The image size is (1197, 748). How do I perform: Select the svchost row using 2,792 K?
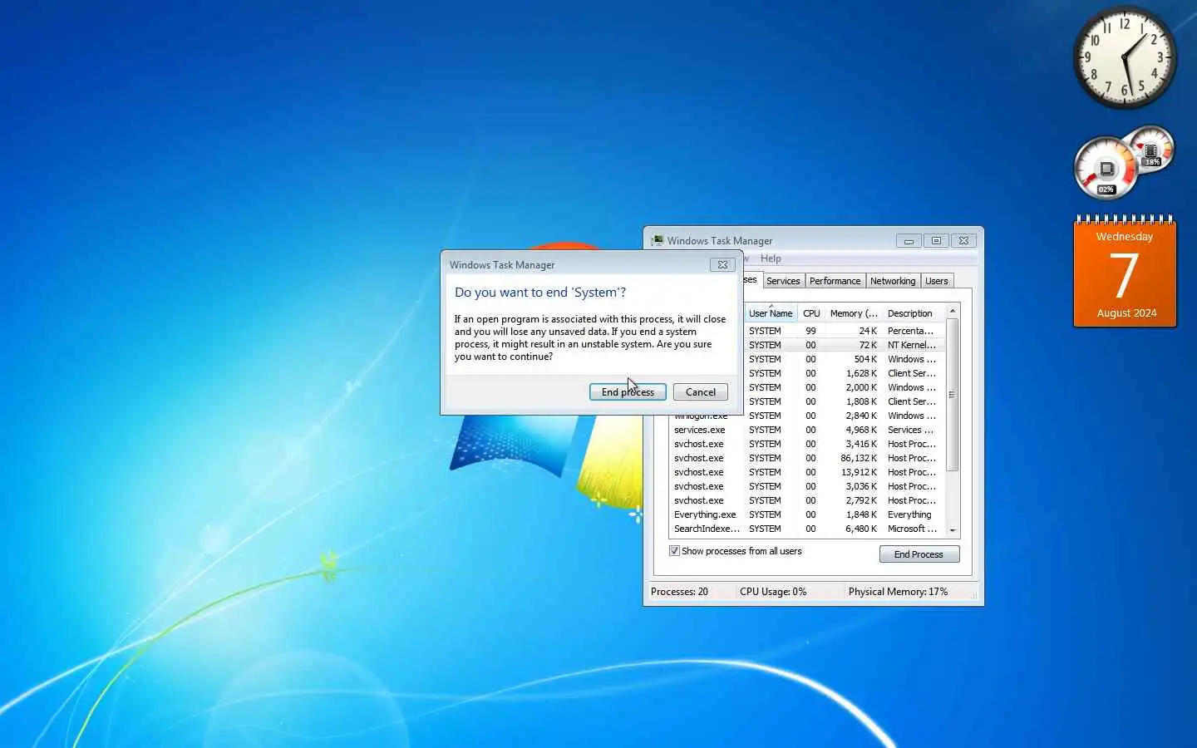[x=807, y=500]
